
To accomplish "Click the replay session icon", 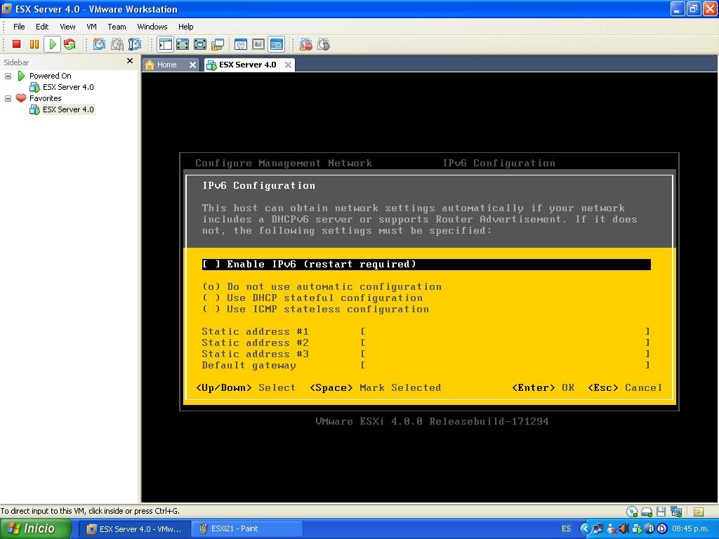I will (324, 44).
